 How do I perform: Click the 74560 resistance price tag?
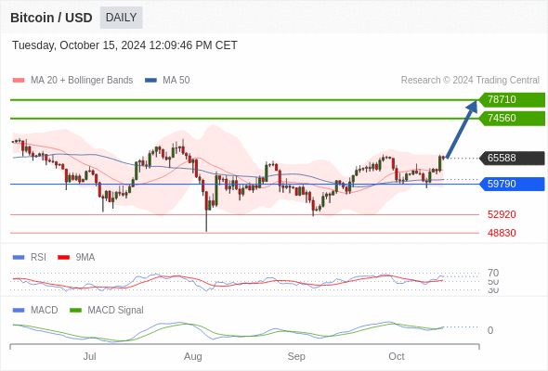click(512, 119)
